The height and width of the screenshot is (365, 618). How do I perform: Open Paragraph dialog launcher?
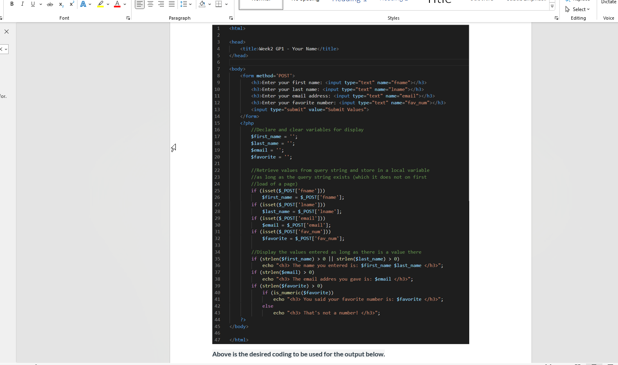click(231, 18)
